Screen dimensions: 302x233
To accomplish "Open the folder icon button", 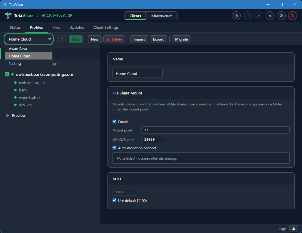I will click(248, 16).
